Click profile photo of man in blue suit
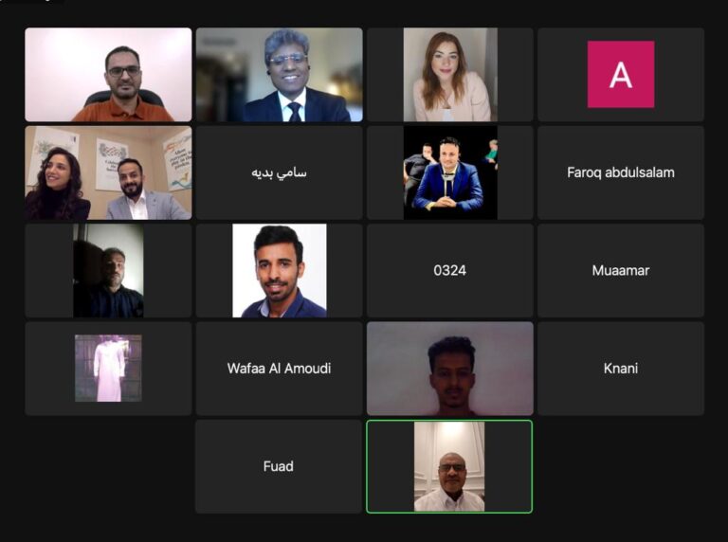The width and height of the screenshot is (728, 542). pyautogui.click(x=450, y=172)
